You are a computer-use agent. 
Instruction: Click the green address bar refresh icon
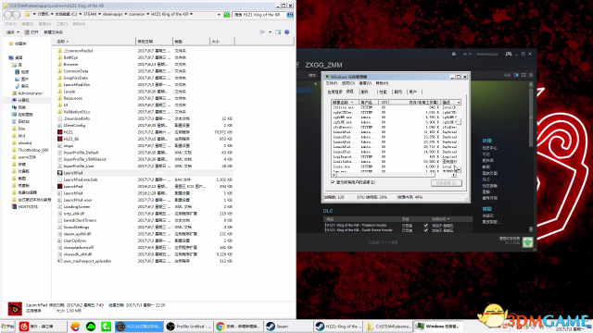tap(226, 15)
